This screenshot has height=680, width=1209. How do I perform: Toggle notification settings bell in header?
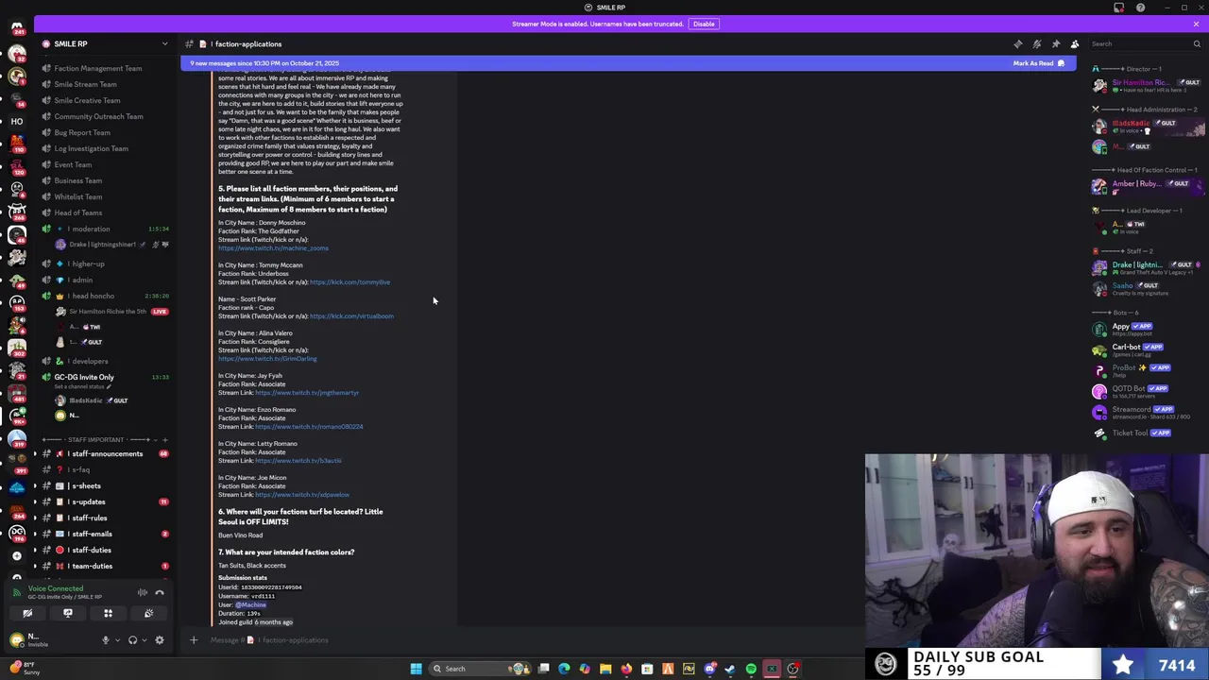1037,44
